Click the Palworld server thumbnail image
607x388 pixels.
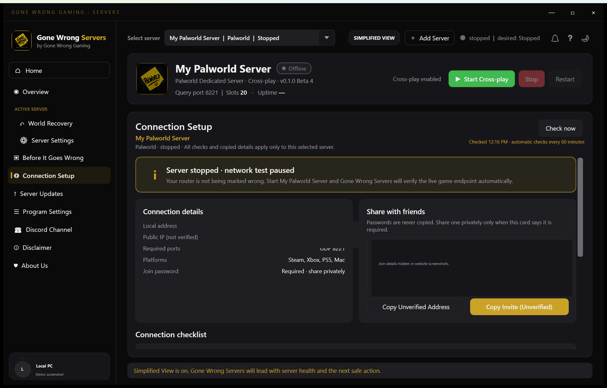(x=152, y=79)
